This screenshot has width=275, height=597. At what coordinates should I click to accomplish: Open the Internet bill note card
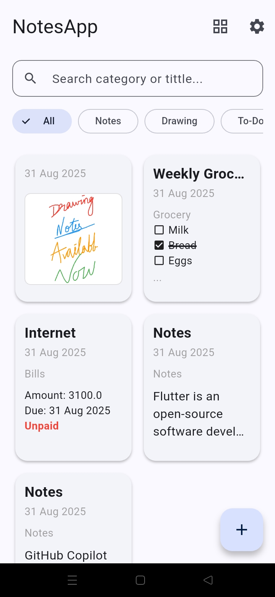click(73, 387)
